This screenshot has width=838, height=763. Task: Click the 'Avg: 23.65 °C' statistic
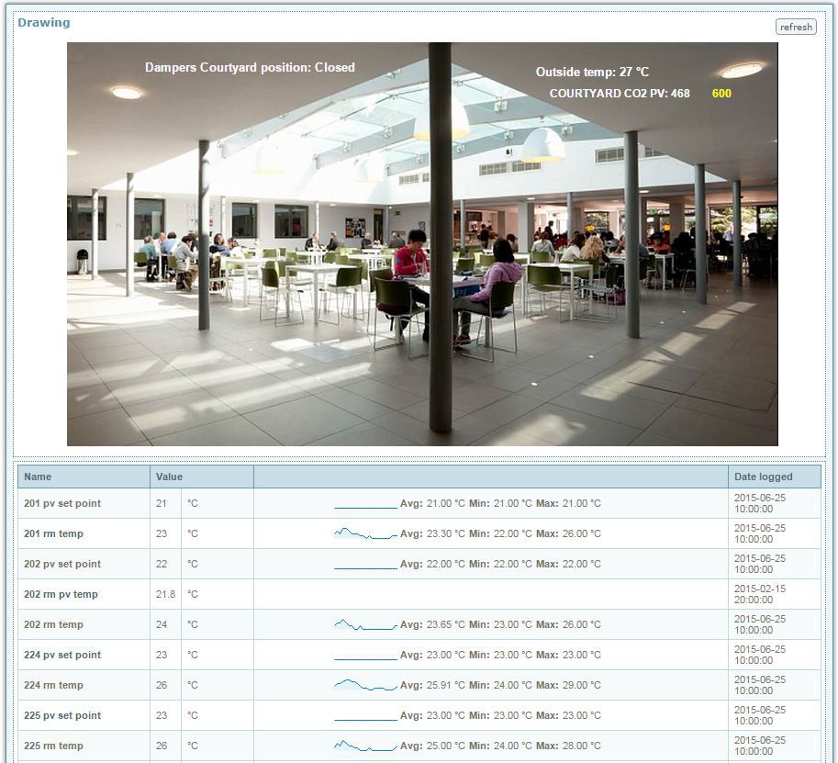coord(432,624)
